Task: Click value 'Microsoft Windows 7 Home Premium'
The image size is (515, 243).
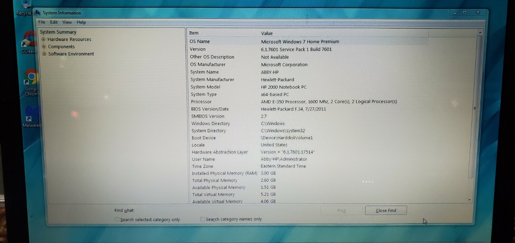Action: (x=300, y=41)
